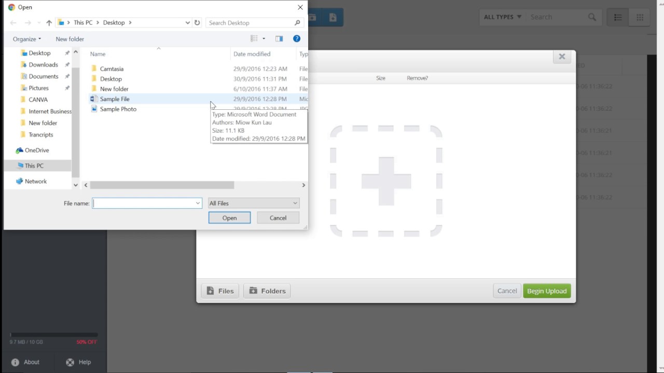Open the Organize menu dropdown
Image resolution: width=664 pixels, height=373 pixels.
click(27, 39)
